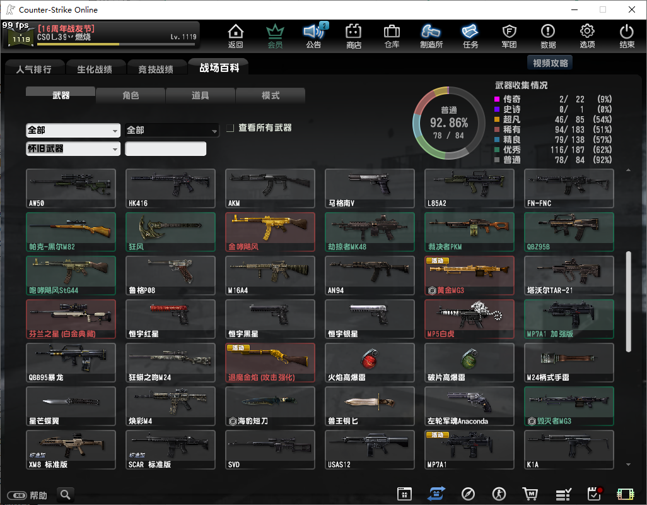Switch to the 竞技战绩 tab
This screenshot has height=505, width=647.
(156, 68)
